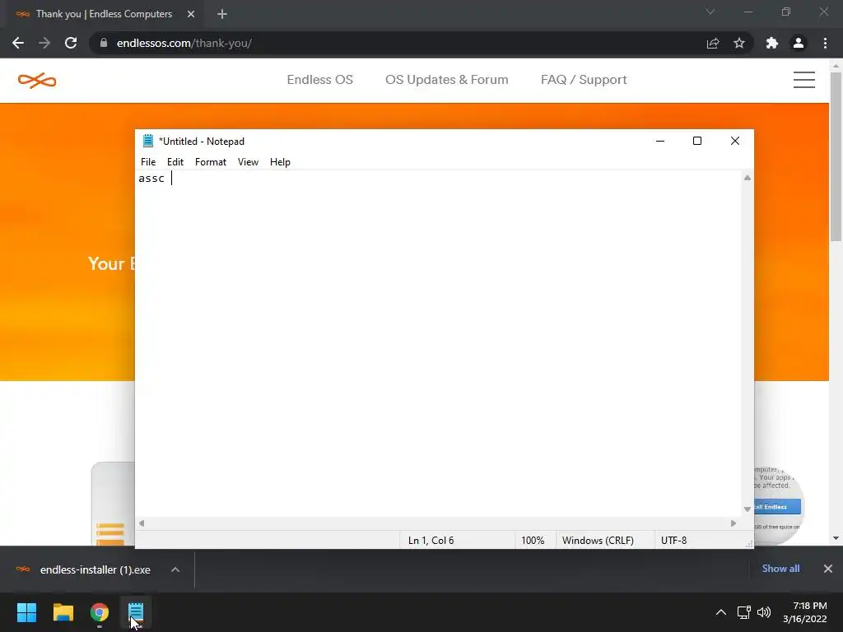Click the Resize grip in Notepad corner
The width and height of the screenshot is (843, 632).
[x=749, y=544]
